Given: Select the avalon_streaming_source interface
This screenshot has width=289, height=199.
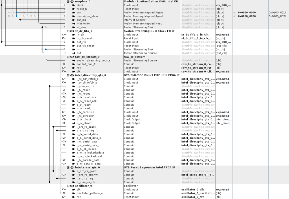Looking at the screenshot, I should pos(94,61).
